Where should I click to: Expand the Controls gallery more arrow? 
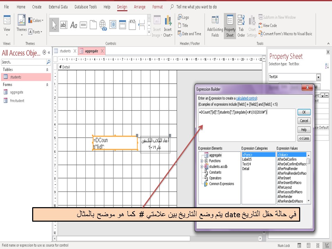point(149,32)
